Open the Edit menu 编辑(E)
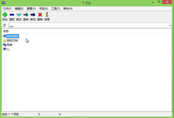The height and width of the screenshot is (118, 174). point(19,9)
